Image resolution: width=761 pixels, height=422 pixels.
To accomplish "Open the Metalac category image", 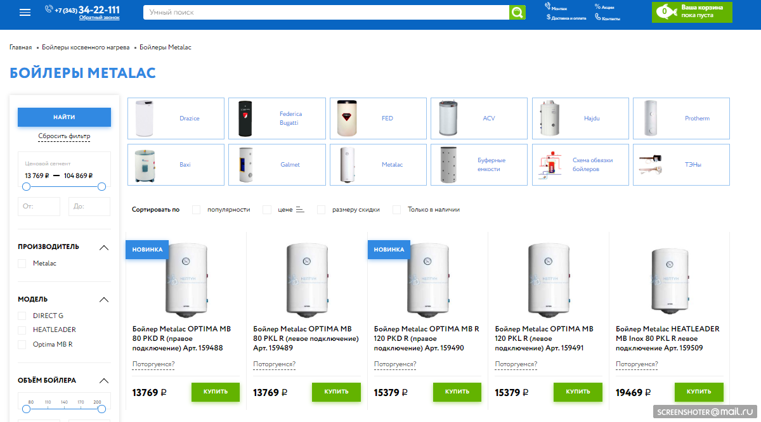I will click(x=347, y=165).
